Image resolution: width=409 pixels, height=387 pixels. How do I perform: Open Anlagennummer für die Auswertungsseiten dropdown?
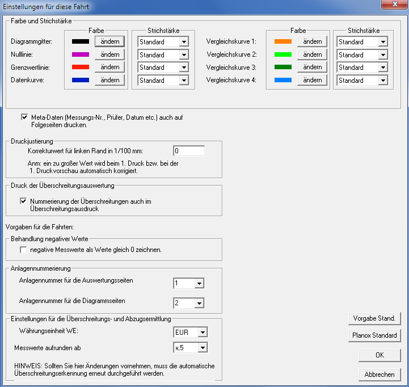[x=199, y=283]
